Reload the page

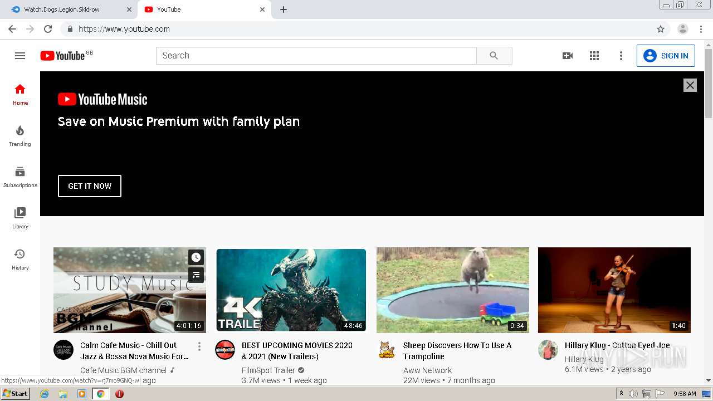point(48,29)
